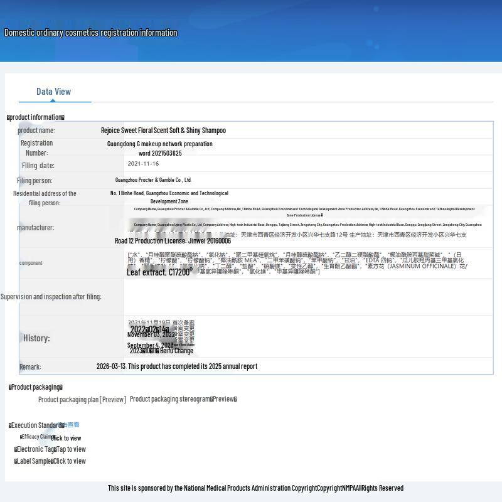The image size is (502, 502).
Task: Click the Supervision and inspection after filing label
Action: (51, 297)
